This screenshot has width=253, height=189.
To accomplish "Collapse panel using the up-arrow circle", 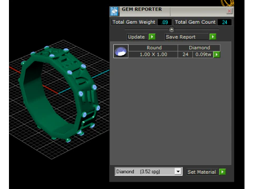I will (x=171, y=29).
